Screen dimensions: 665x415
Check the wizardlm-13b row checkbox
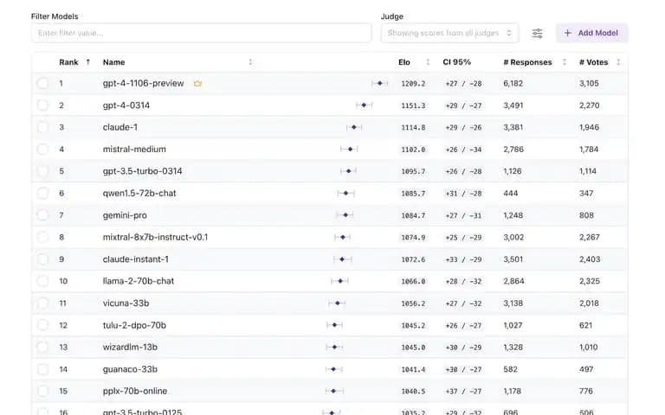tap(42, 348)
